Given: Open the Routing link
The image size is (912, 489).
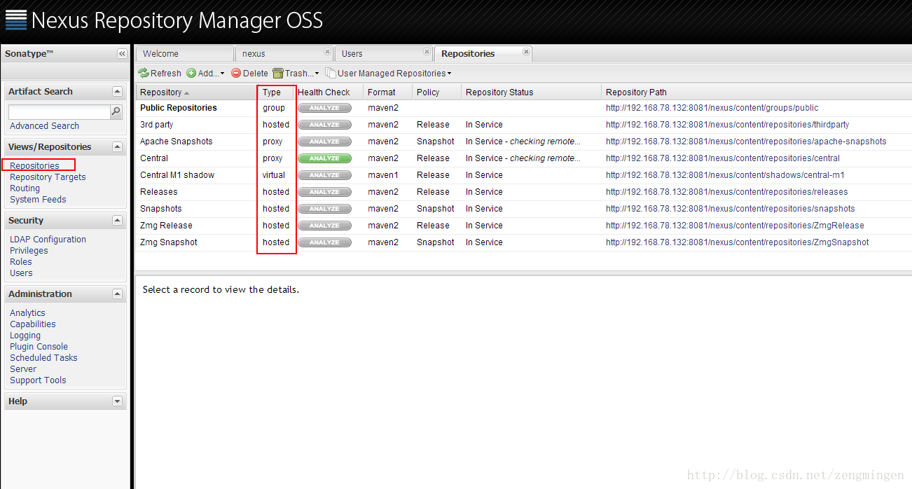Looking at the screenshot, I should pos(25,188).
